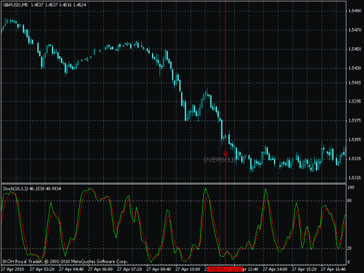Click the 1.5415 price axis label
This screenshot has height=273, width=364.
[x=355, y=83]
